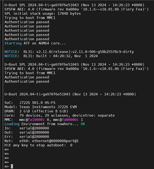Click the 'SoC: J722S SR1.0 HS-FS' line
154x169 pixels.
30,103
